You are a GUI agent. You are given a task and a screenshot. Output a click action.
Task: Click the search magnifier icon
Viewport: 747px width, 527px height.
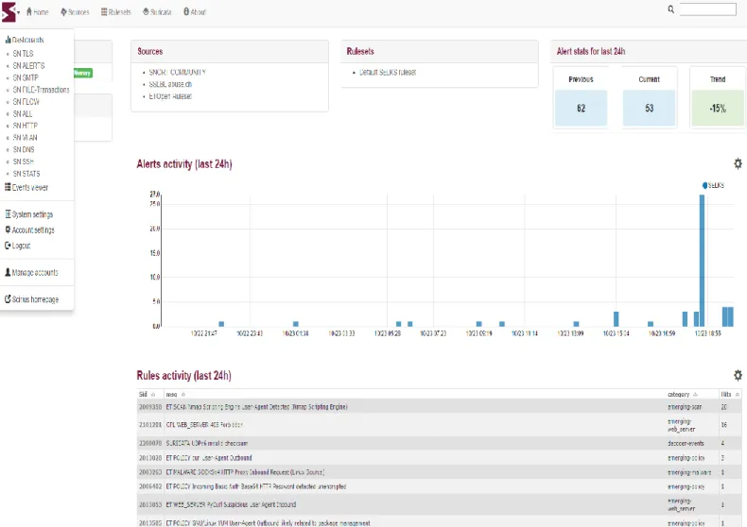[x=670, y=9]
